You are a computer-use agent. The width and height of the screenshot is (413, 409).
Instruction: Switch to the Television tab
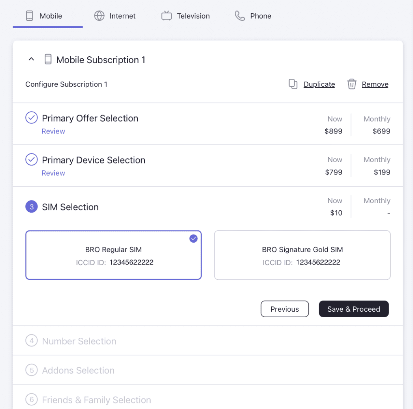point(186,16)
